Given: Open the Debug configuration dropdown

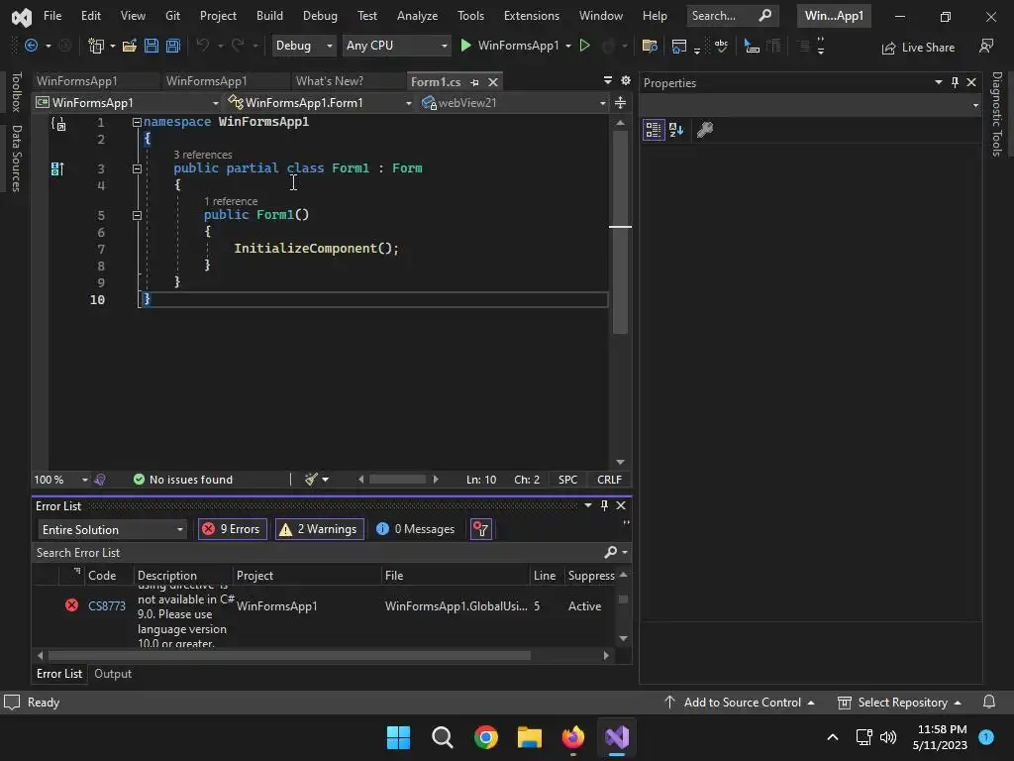Looking at the screenshot, I should point(303,46).
